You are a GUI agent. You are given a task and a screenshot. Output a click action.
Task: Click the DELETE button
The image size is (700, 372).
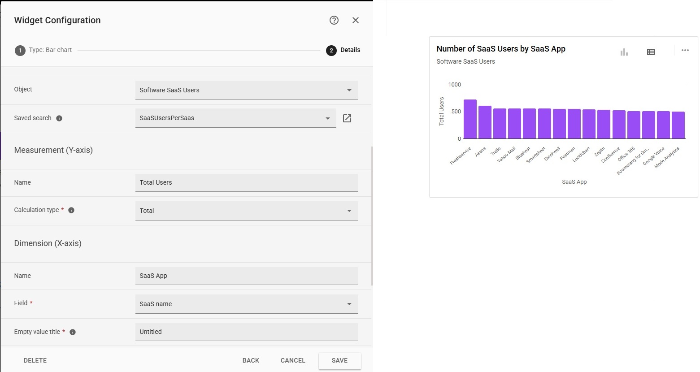tap(35, 360)
